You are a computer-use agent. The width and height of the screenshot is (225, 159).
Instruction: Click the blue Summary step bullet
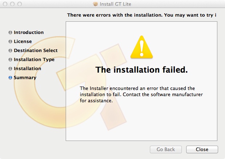10,78
